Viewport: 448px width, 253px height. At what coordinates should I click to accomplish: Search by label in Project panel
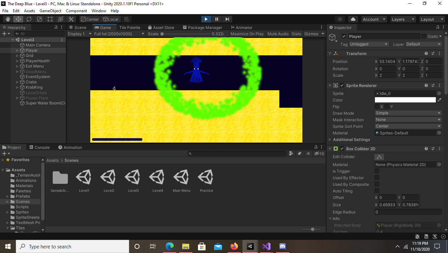(299, 154)
